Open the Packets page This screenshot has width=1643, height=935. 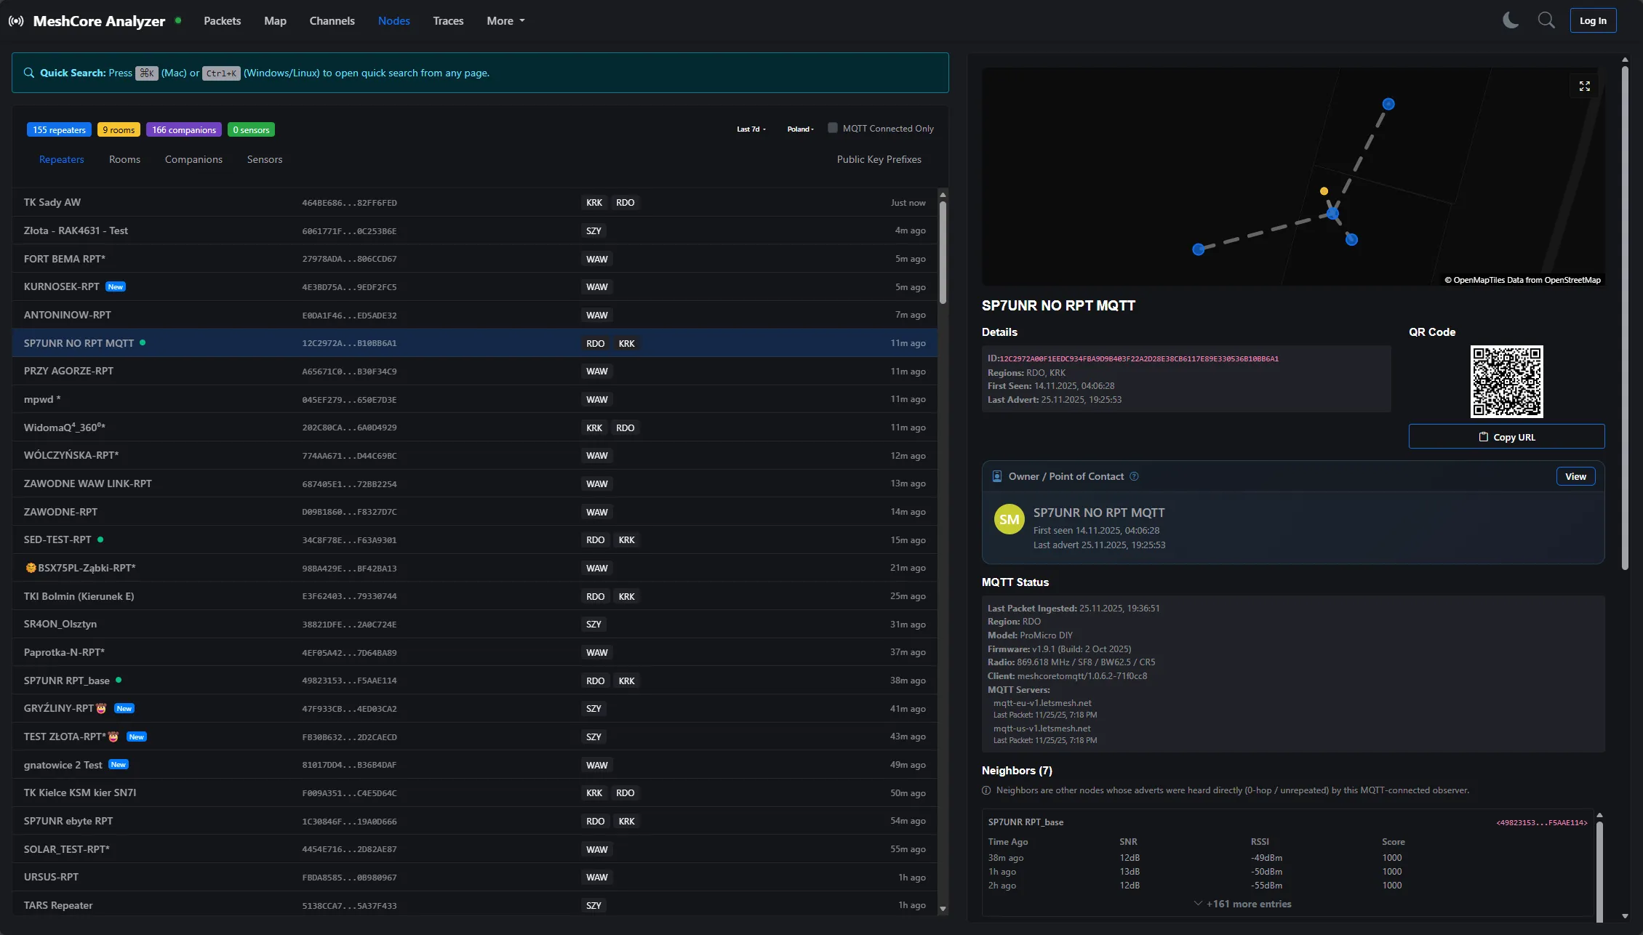(x=222, y=21)
